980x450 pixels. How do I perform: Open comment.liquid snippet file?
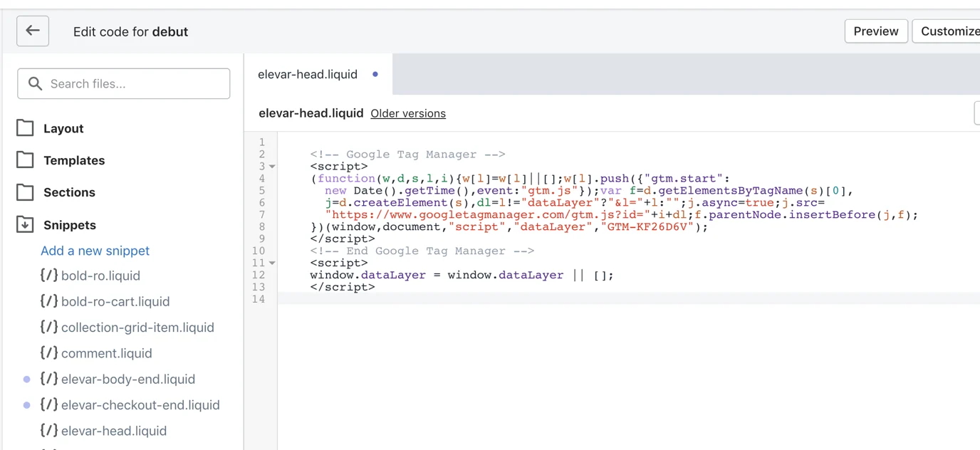point(106,353)
